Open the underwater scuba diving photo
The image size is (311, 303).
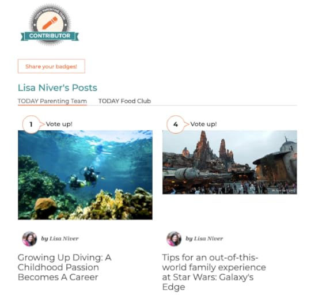(x=85, y=175)
